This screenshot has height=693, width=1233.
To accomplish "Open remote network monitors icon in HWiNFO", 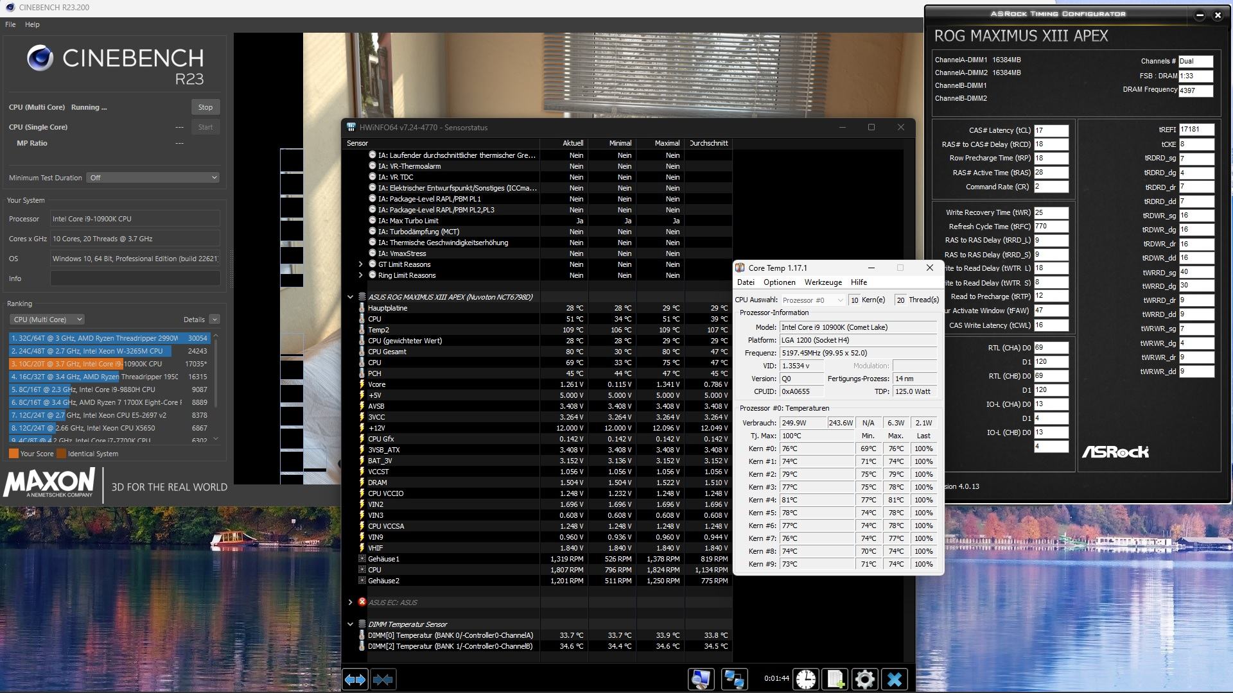I will [x=734, y=679].
